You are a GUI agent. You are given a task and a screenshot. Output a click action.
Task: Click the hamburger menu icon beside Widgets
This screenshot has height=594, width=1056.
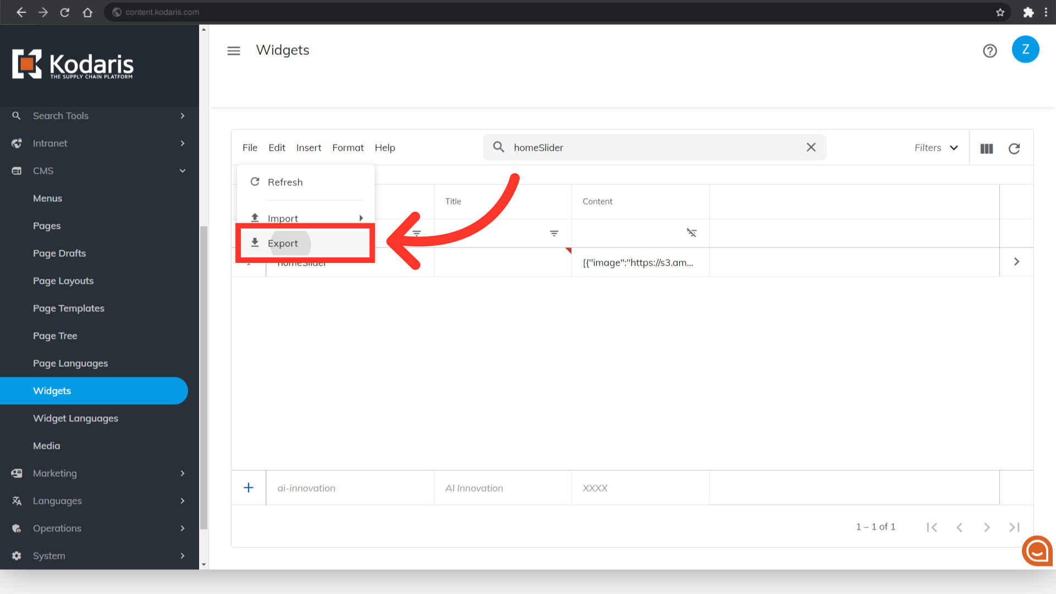(234, 51)
